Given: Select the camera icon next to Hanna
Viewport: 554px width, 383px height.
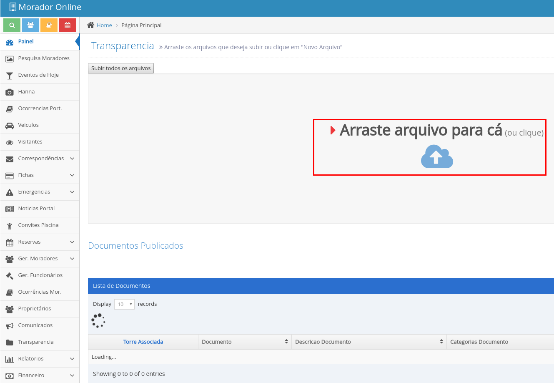Looking at the screenshot, I should click(x=8, y=92).
